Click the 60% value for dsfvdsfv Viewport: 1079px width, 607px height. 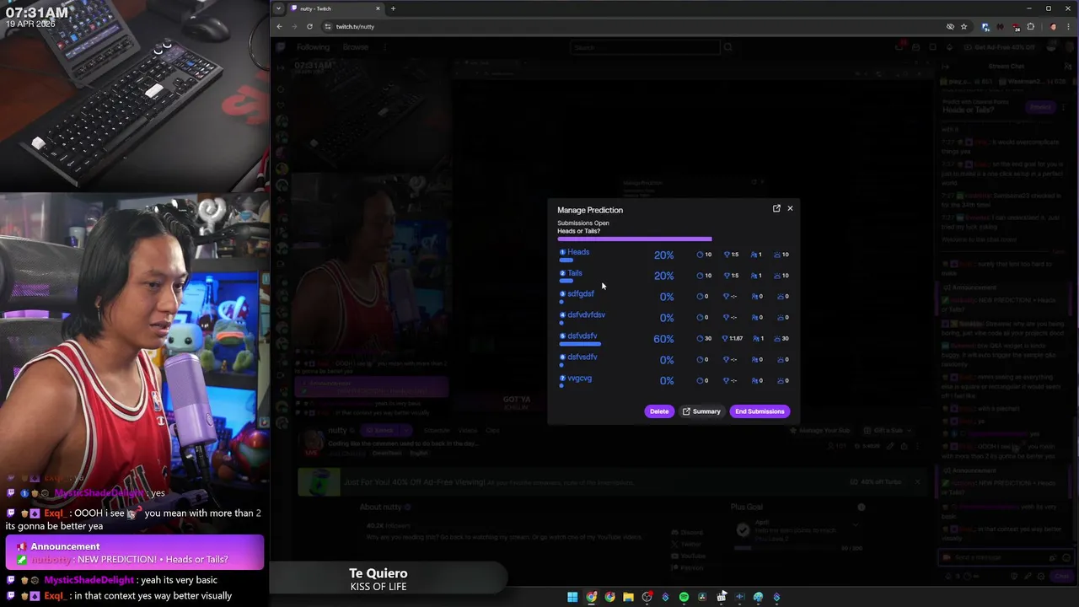coord(663,339)
